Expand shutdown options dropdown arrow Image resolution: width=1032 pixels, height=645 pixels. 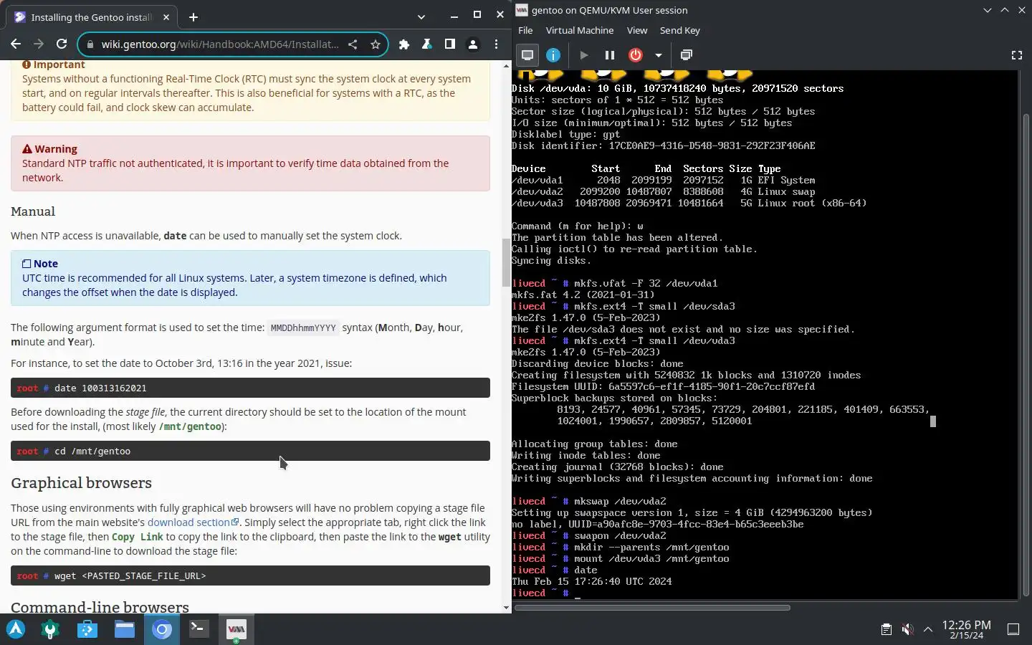658,55
